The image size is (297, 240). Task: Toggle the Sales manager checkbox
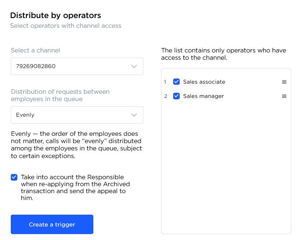(x=176, y=96)
